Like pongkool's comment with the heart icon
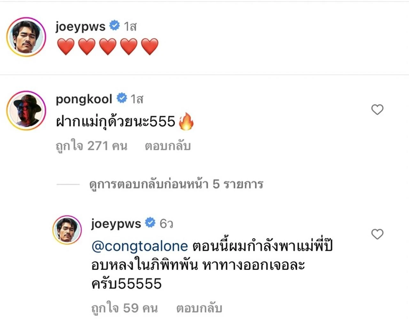The height and width of the screenshot is (329, 409). tap(377, 110)
